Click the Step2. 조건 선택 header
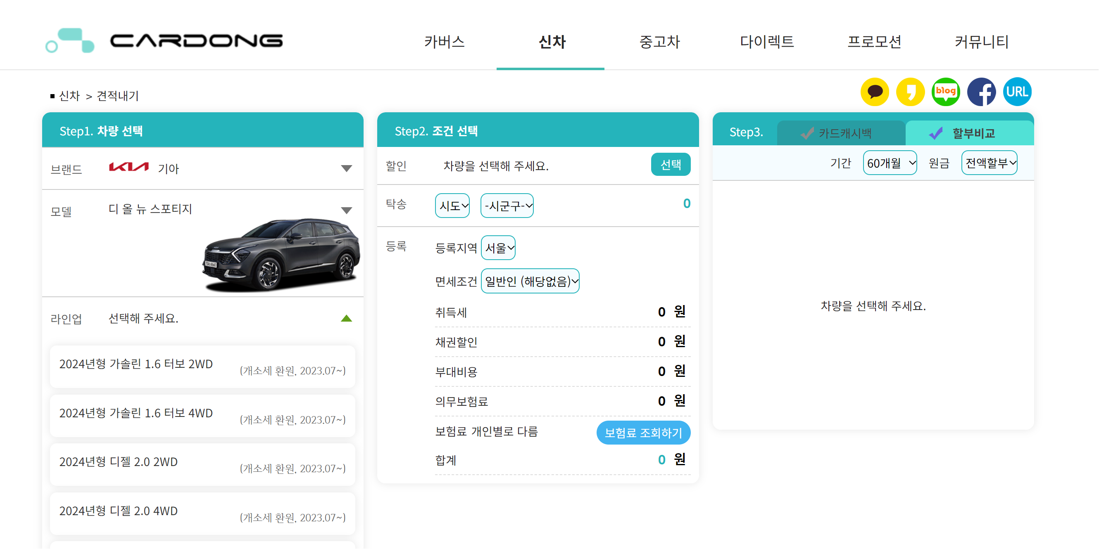The image size is (1099, 549). [x=436, y=131]
